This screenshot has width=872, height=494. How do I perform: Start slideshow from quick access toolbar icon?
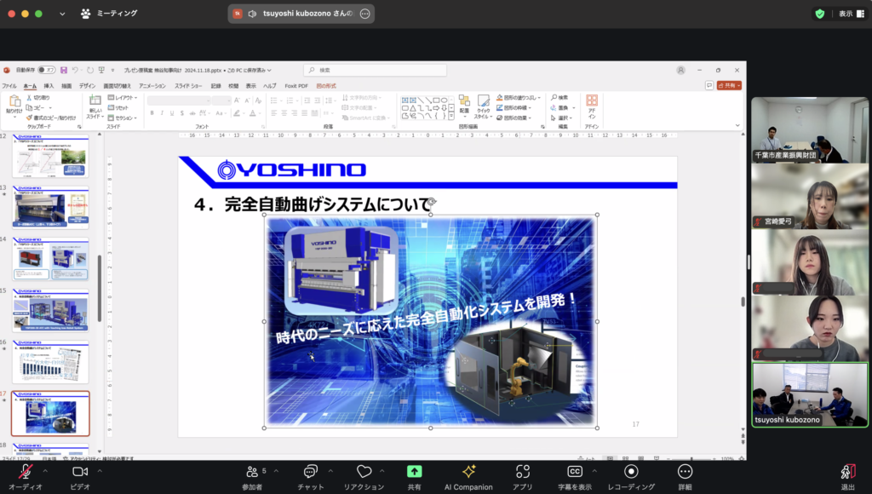[101, 70]
